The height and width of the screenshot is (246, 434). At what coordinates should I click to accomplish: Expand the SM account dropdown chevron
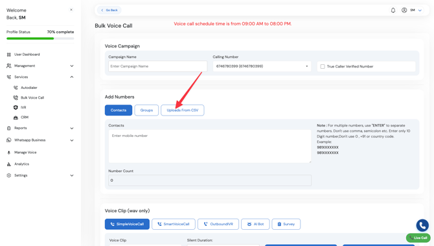click(420, 10)
